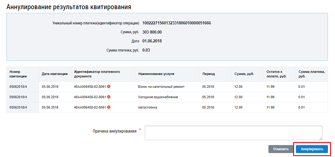
Task: Click the Остаток к оплате, руб. column header
Action: [x=276, y=74]
